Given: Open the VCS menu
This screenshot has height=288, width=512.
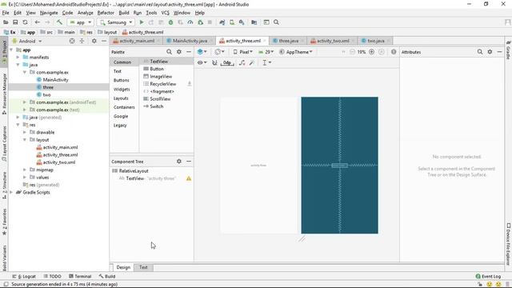Looking at the screenshot, I should [x=166, y=13].
